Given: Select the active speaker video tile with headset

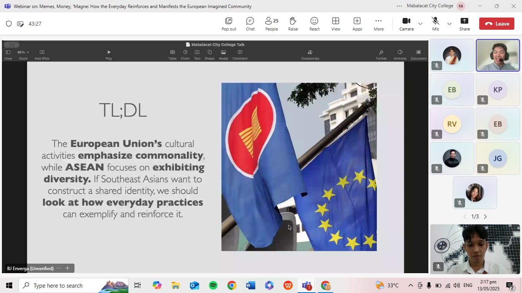Looking at the screenshot, I should click(x=498, y=55).
